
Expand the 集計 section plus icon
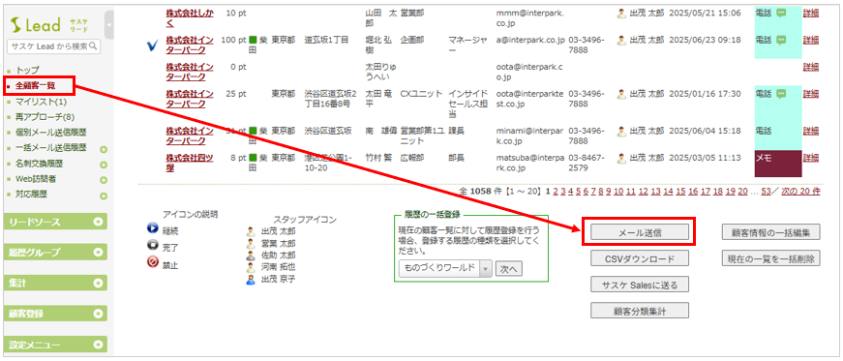click(98, 283)
